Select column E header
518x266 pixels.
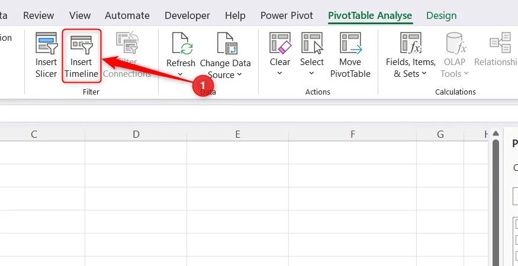[x=237, y=134]
